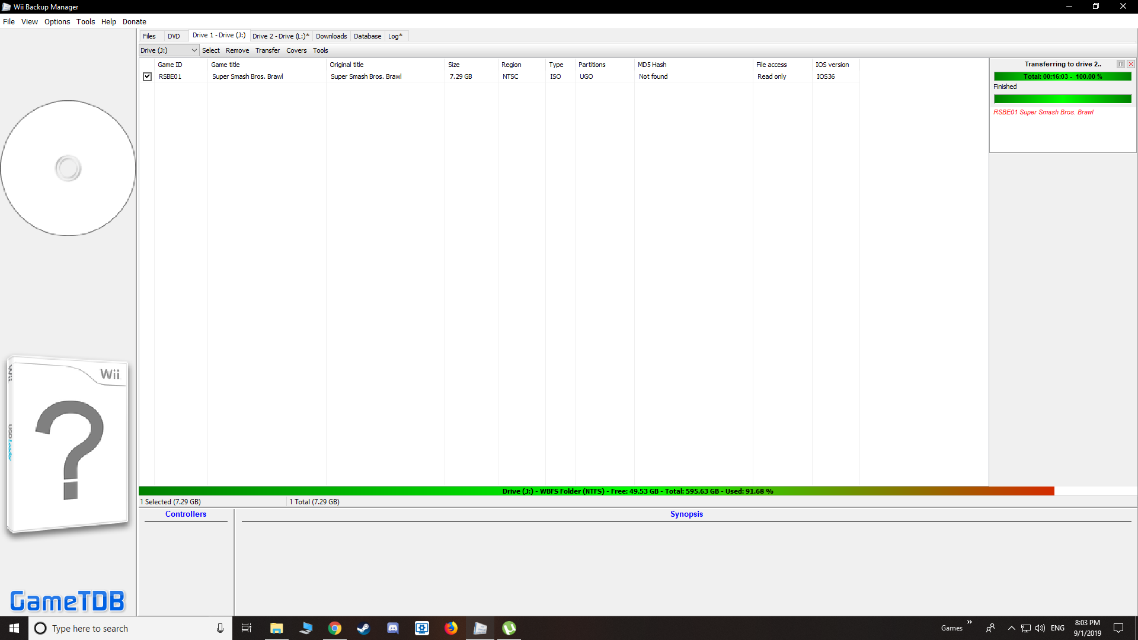Sort by MD5 Hash column header

(x=693, y=65)
